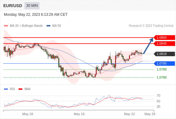Click the EUR/USD pair title
The width and height of the screenshot is (176, 119).
13,6
